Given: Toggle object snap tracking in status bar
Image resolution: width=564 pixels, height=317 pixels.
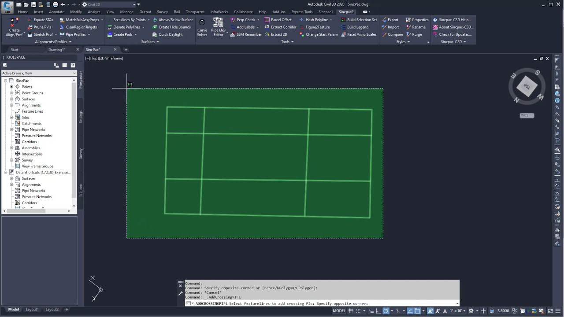Looking at the screenshot, I should [x=410, y=311].
